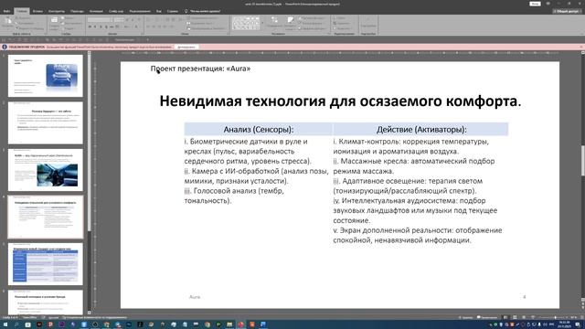The image size is (585, 329).
Task: Click the Copy icon in Clipboard group
Action: click(x=16, y=23)
